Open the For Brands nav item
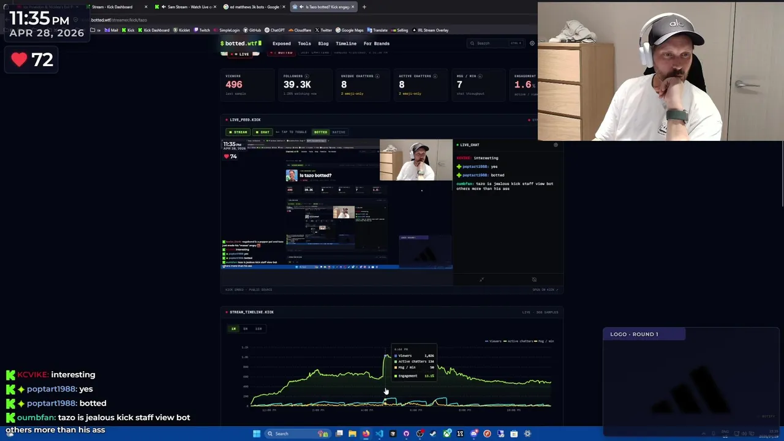The image size is (784, 441). click(x=377, y=43)
